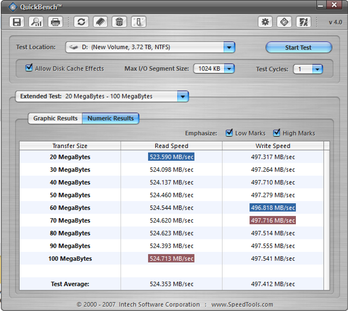This screenshot has width=348, height=311.
Task: Click the diamond logo icon near version
Action: click(284, 22)
